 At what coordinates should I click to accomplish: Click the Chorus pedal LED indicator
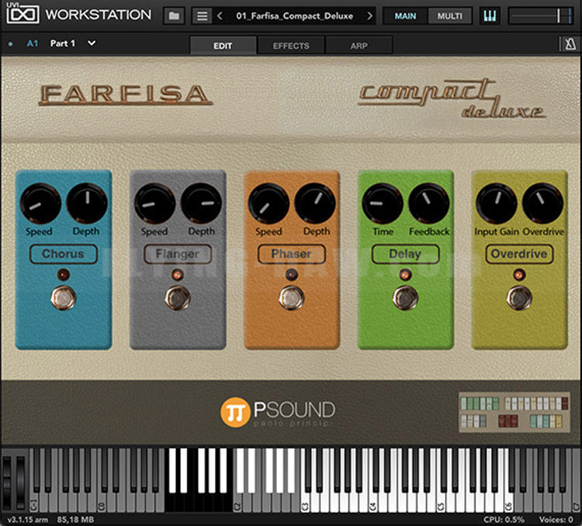64,275
